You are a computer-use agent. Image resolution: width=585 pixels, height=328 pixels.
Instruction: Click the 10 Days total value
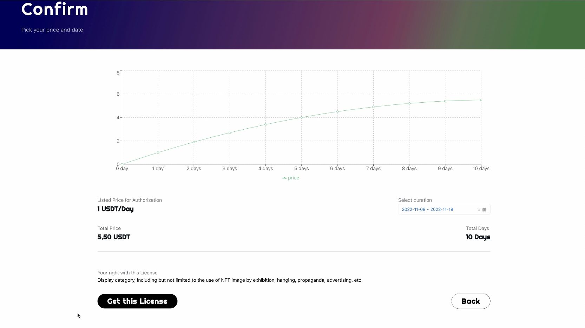pos(478,237)
